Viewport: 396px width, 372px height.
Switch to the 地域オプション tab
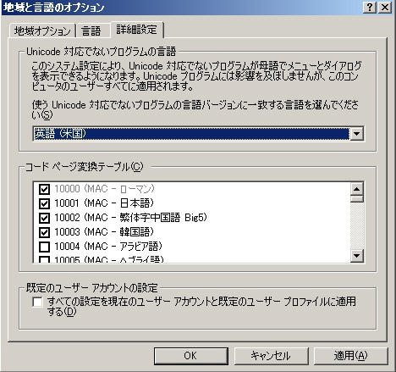tap(42, 31)
